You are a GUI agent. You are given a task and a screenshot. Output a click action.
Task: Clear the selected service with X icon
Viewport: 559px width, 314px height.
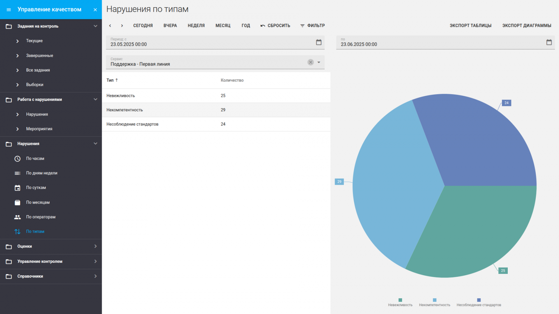(310, 62)
